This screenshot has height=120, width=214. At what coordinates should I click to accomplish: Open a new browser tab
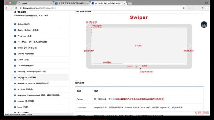point(130,3)
